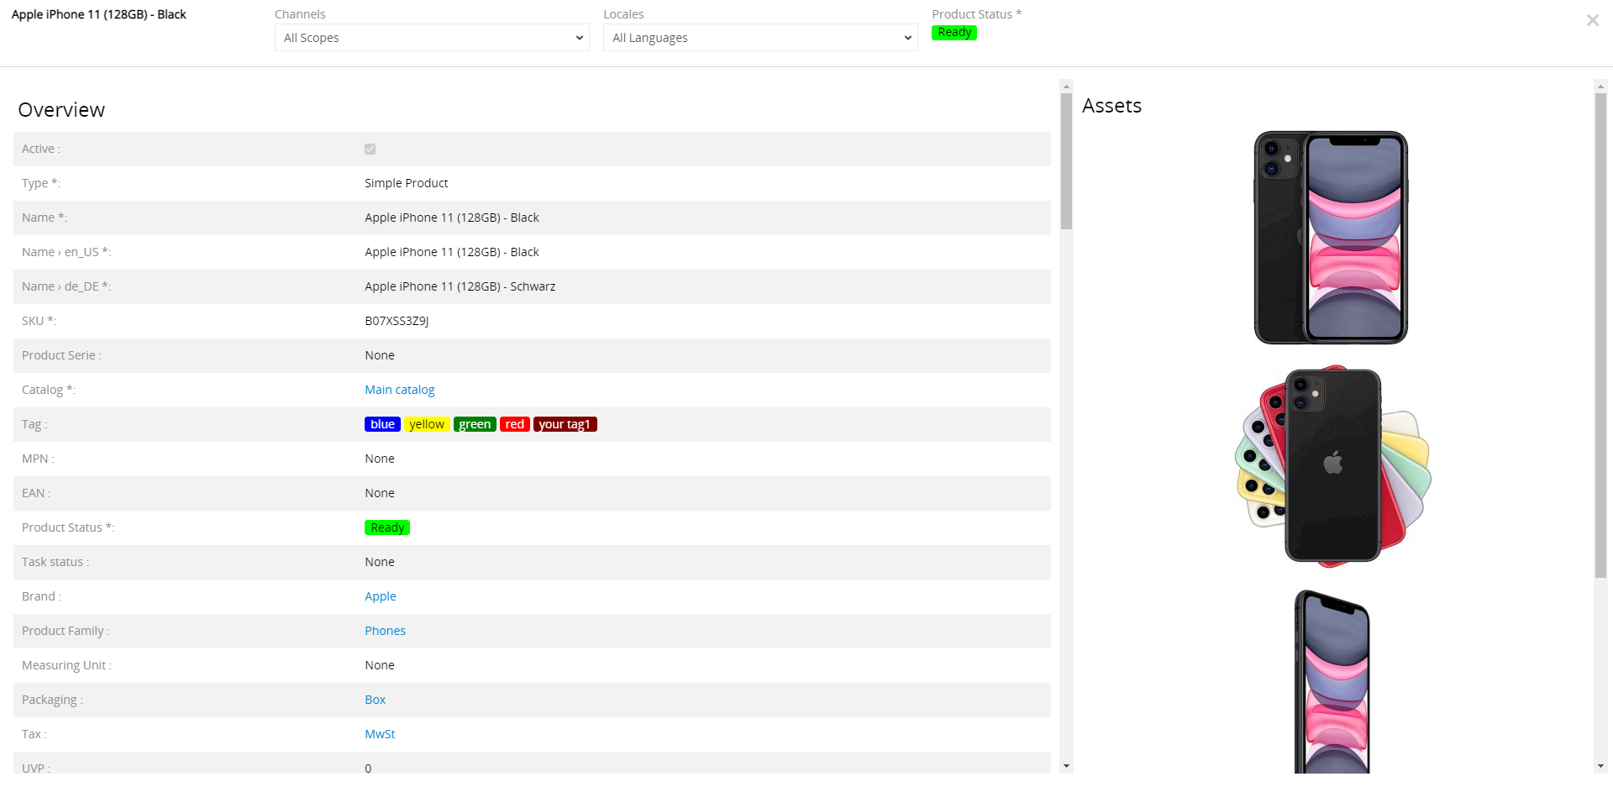The height and width of the screenshot is (787, 1613).
Task: Click the Overview scrollbar down arrow
Action: coord(1066,766)
